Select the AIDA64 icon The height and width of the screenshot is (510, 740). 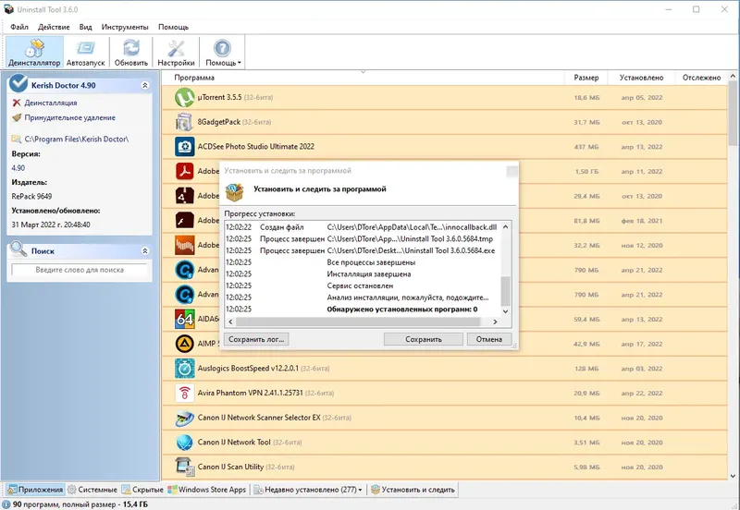184,319
